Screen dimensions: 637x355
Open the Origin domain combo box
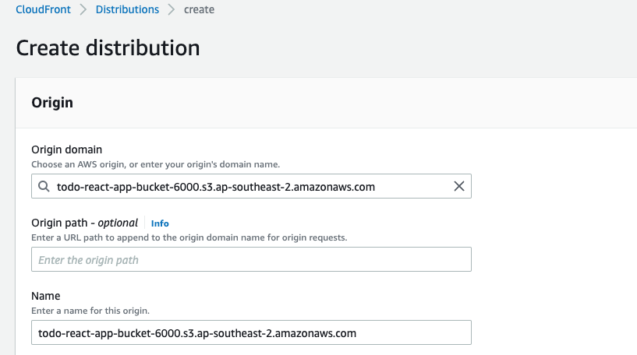(x=252, y=186)
